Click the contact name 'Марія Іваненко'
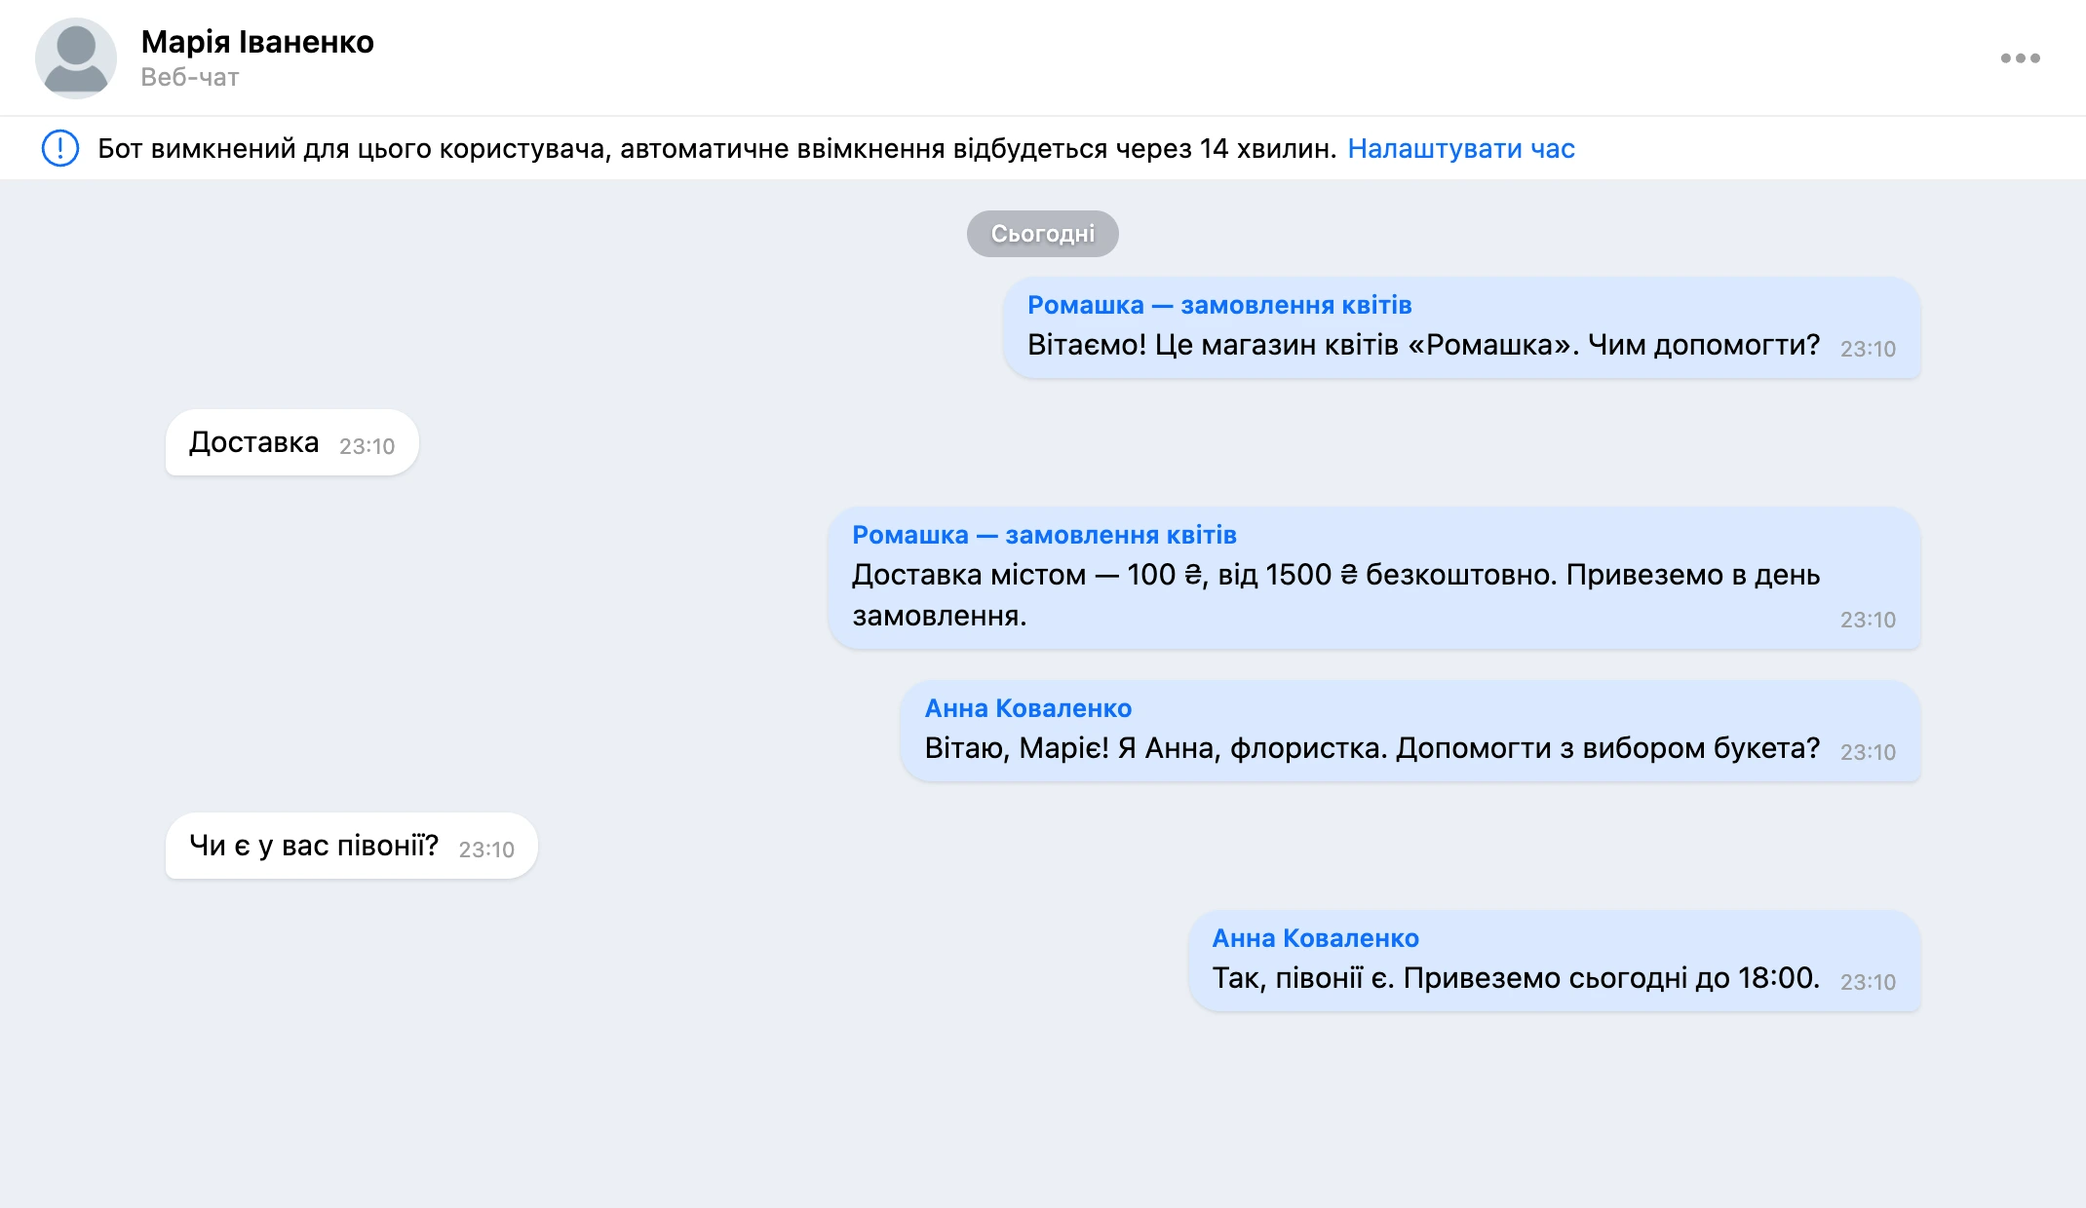This screenshot has width=2086, height=1208. tap(257, 42)
